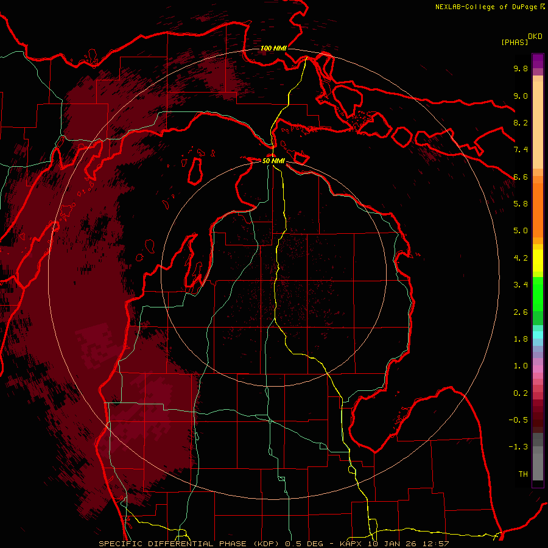The image size is (548, 548).
Task: Click the TH threshold label on scale
Action: tap(523, 474)
